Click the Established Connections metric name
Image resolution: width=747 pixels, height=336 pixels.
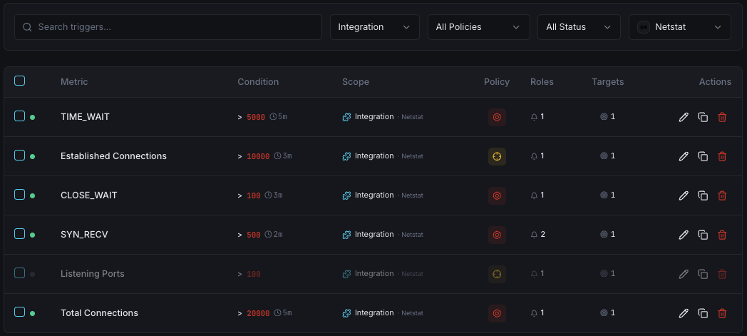coord(114,156)
